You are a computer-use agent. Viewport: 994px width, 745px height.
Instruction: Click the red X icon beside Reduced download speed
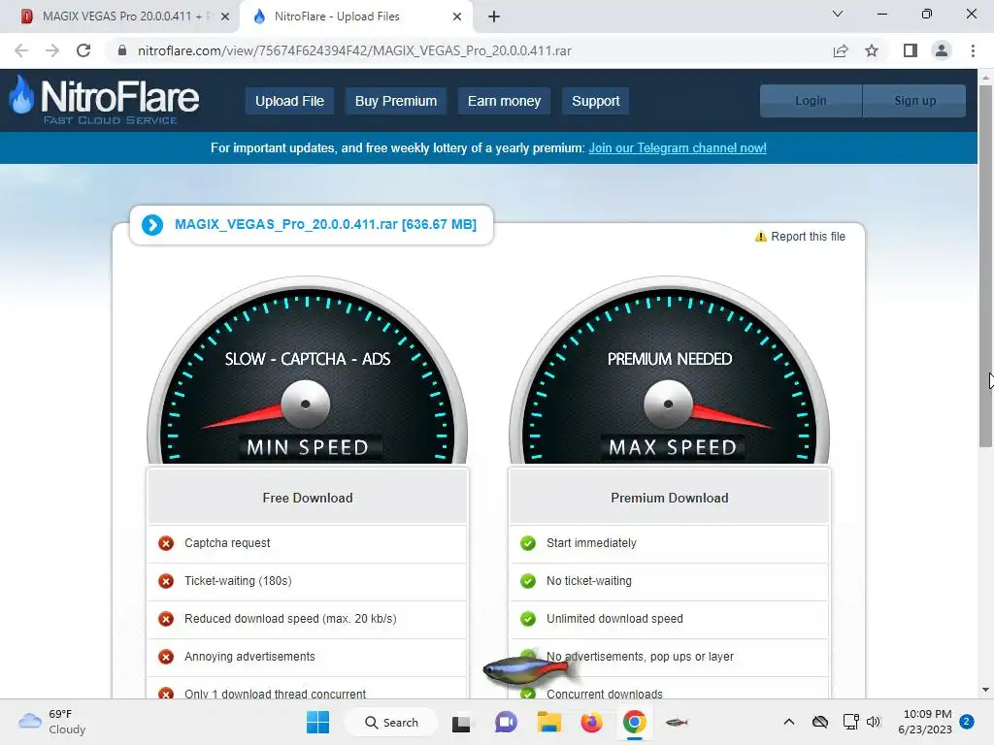click(166, 619)
